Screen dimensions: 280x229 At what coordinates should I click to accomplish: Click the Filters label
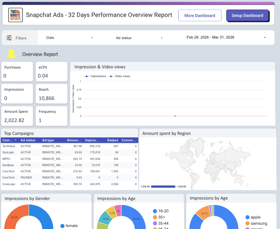pyautogui.click(x=21, y=38)
